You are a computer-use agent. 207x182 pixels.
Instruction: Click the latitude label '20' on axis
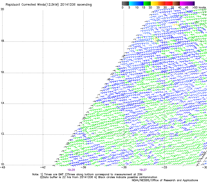2,9
